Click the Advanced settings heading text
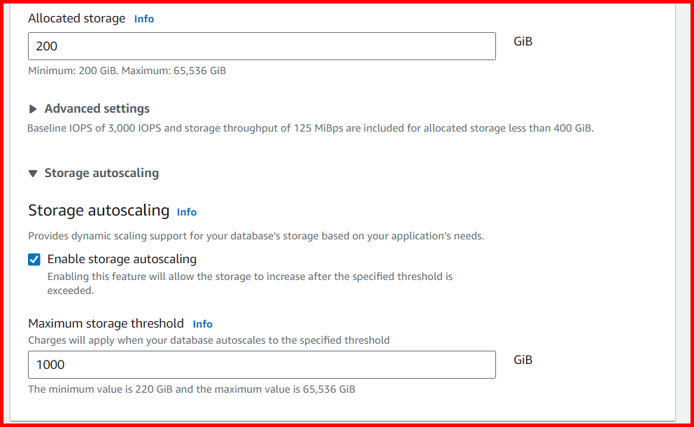Screen dimensions: 694x427 tap(97, 108)
